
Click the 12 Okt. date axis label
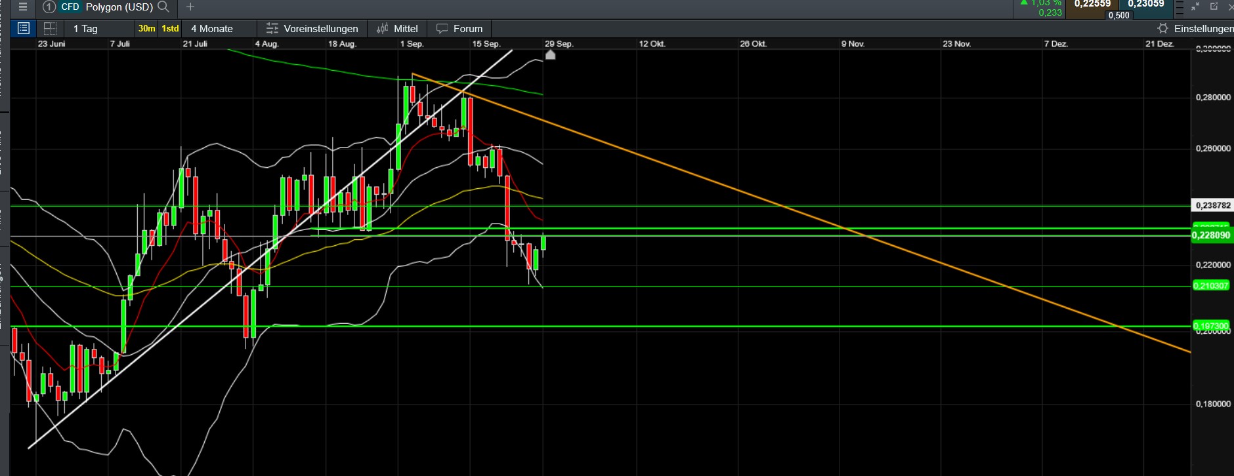click(x=652, y=44)
